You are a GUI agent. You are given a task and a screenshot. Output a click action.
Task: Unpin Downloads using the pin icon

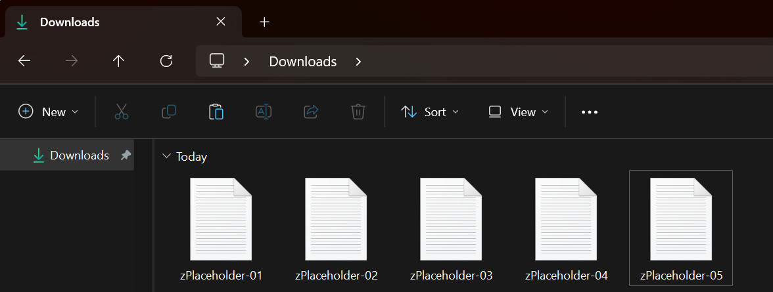(126, 156)
